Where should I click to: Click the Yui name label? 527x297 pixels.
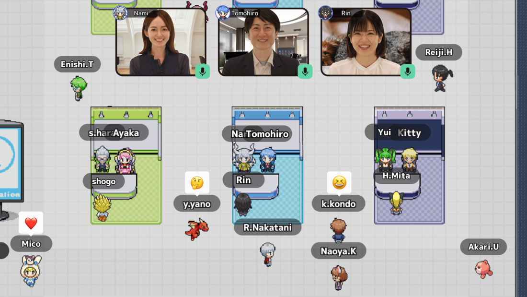[x=384, y=132]
